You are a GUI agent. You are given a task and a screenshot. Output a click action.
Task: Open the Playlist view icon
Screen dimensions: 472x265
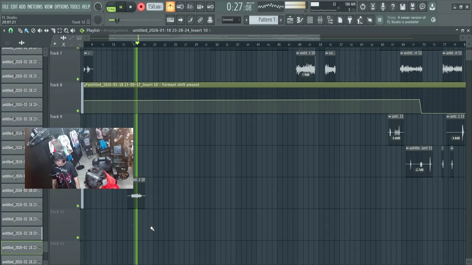(x=290, y=20)
